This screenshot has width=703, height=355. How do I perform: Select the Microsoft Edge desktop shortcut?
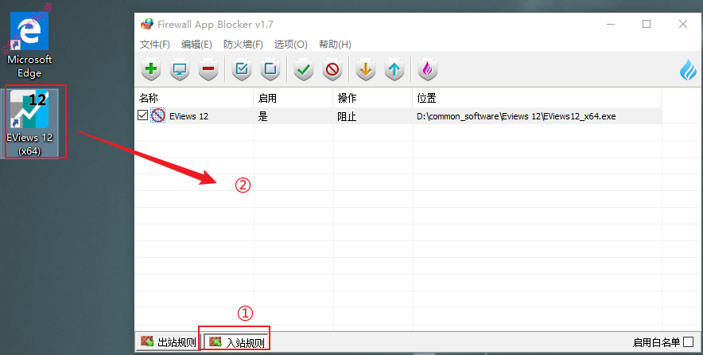click(29, 46)
